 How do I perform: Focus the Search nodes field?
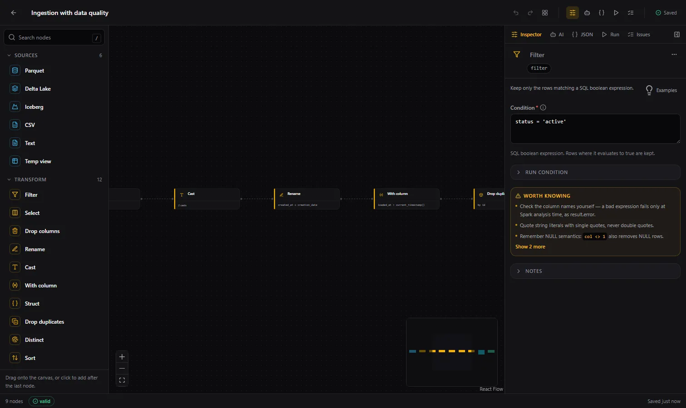coord(54,38)
